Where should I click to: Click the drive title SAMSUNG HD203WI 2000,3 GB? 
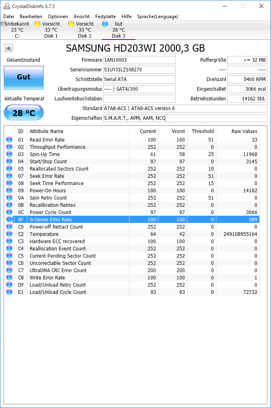(135, 48)
